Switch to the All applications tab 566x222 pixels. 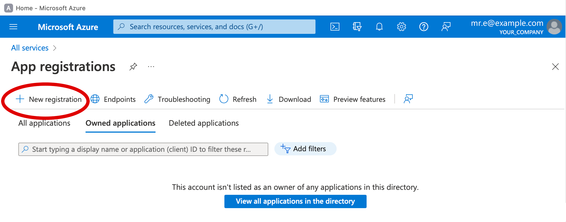tap(44, 123)
